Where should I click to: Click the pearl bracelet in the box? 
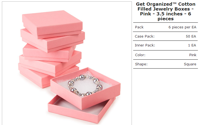[x=85, y=85]
